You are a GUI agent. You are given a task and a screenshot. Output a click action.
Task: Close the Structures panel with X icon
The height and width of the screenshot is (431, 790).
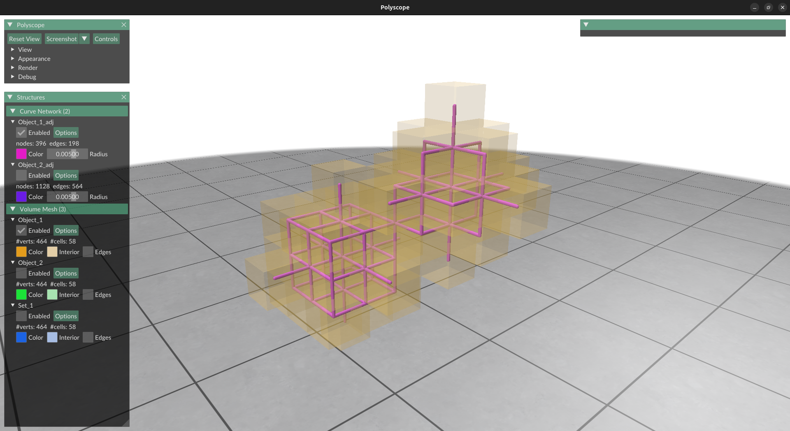click(123, 97)
